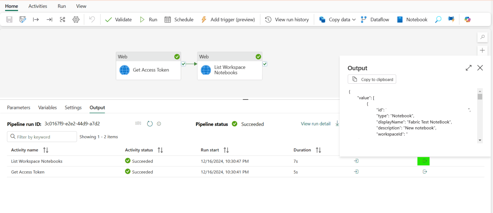Click the Get Access Token row name
This screenshot has width=493, height=213.
[28, 172]
